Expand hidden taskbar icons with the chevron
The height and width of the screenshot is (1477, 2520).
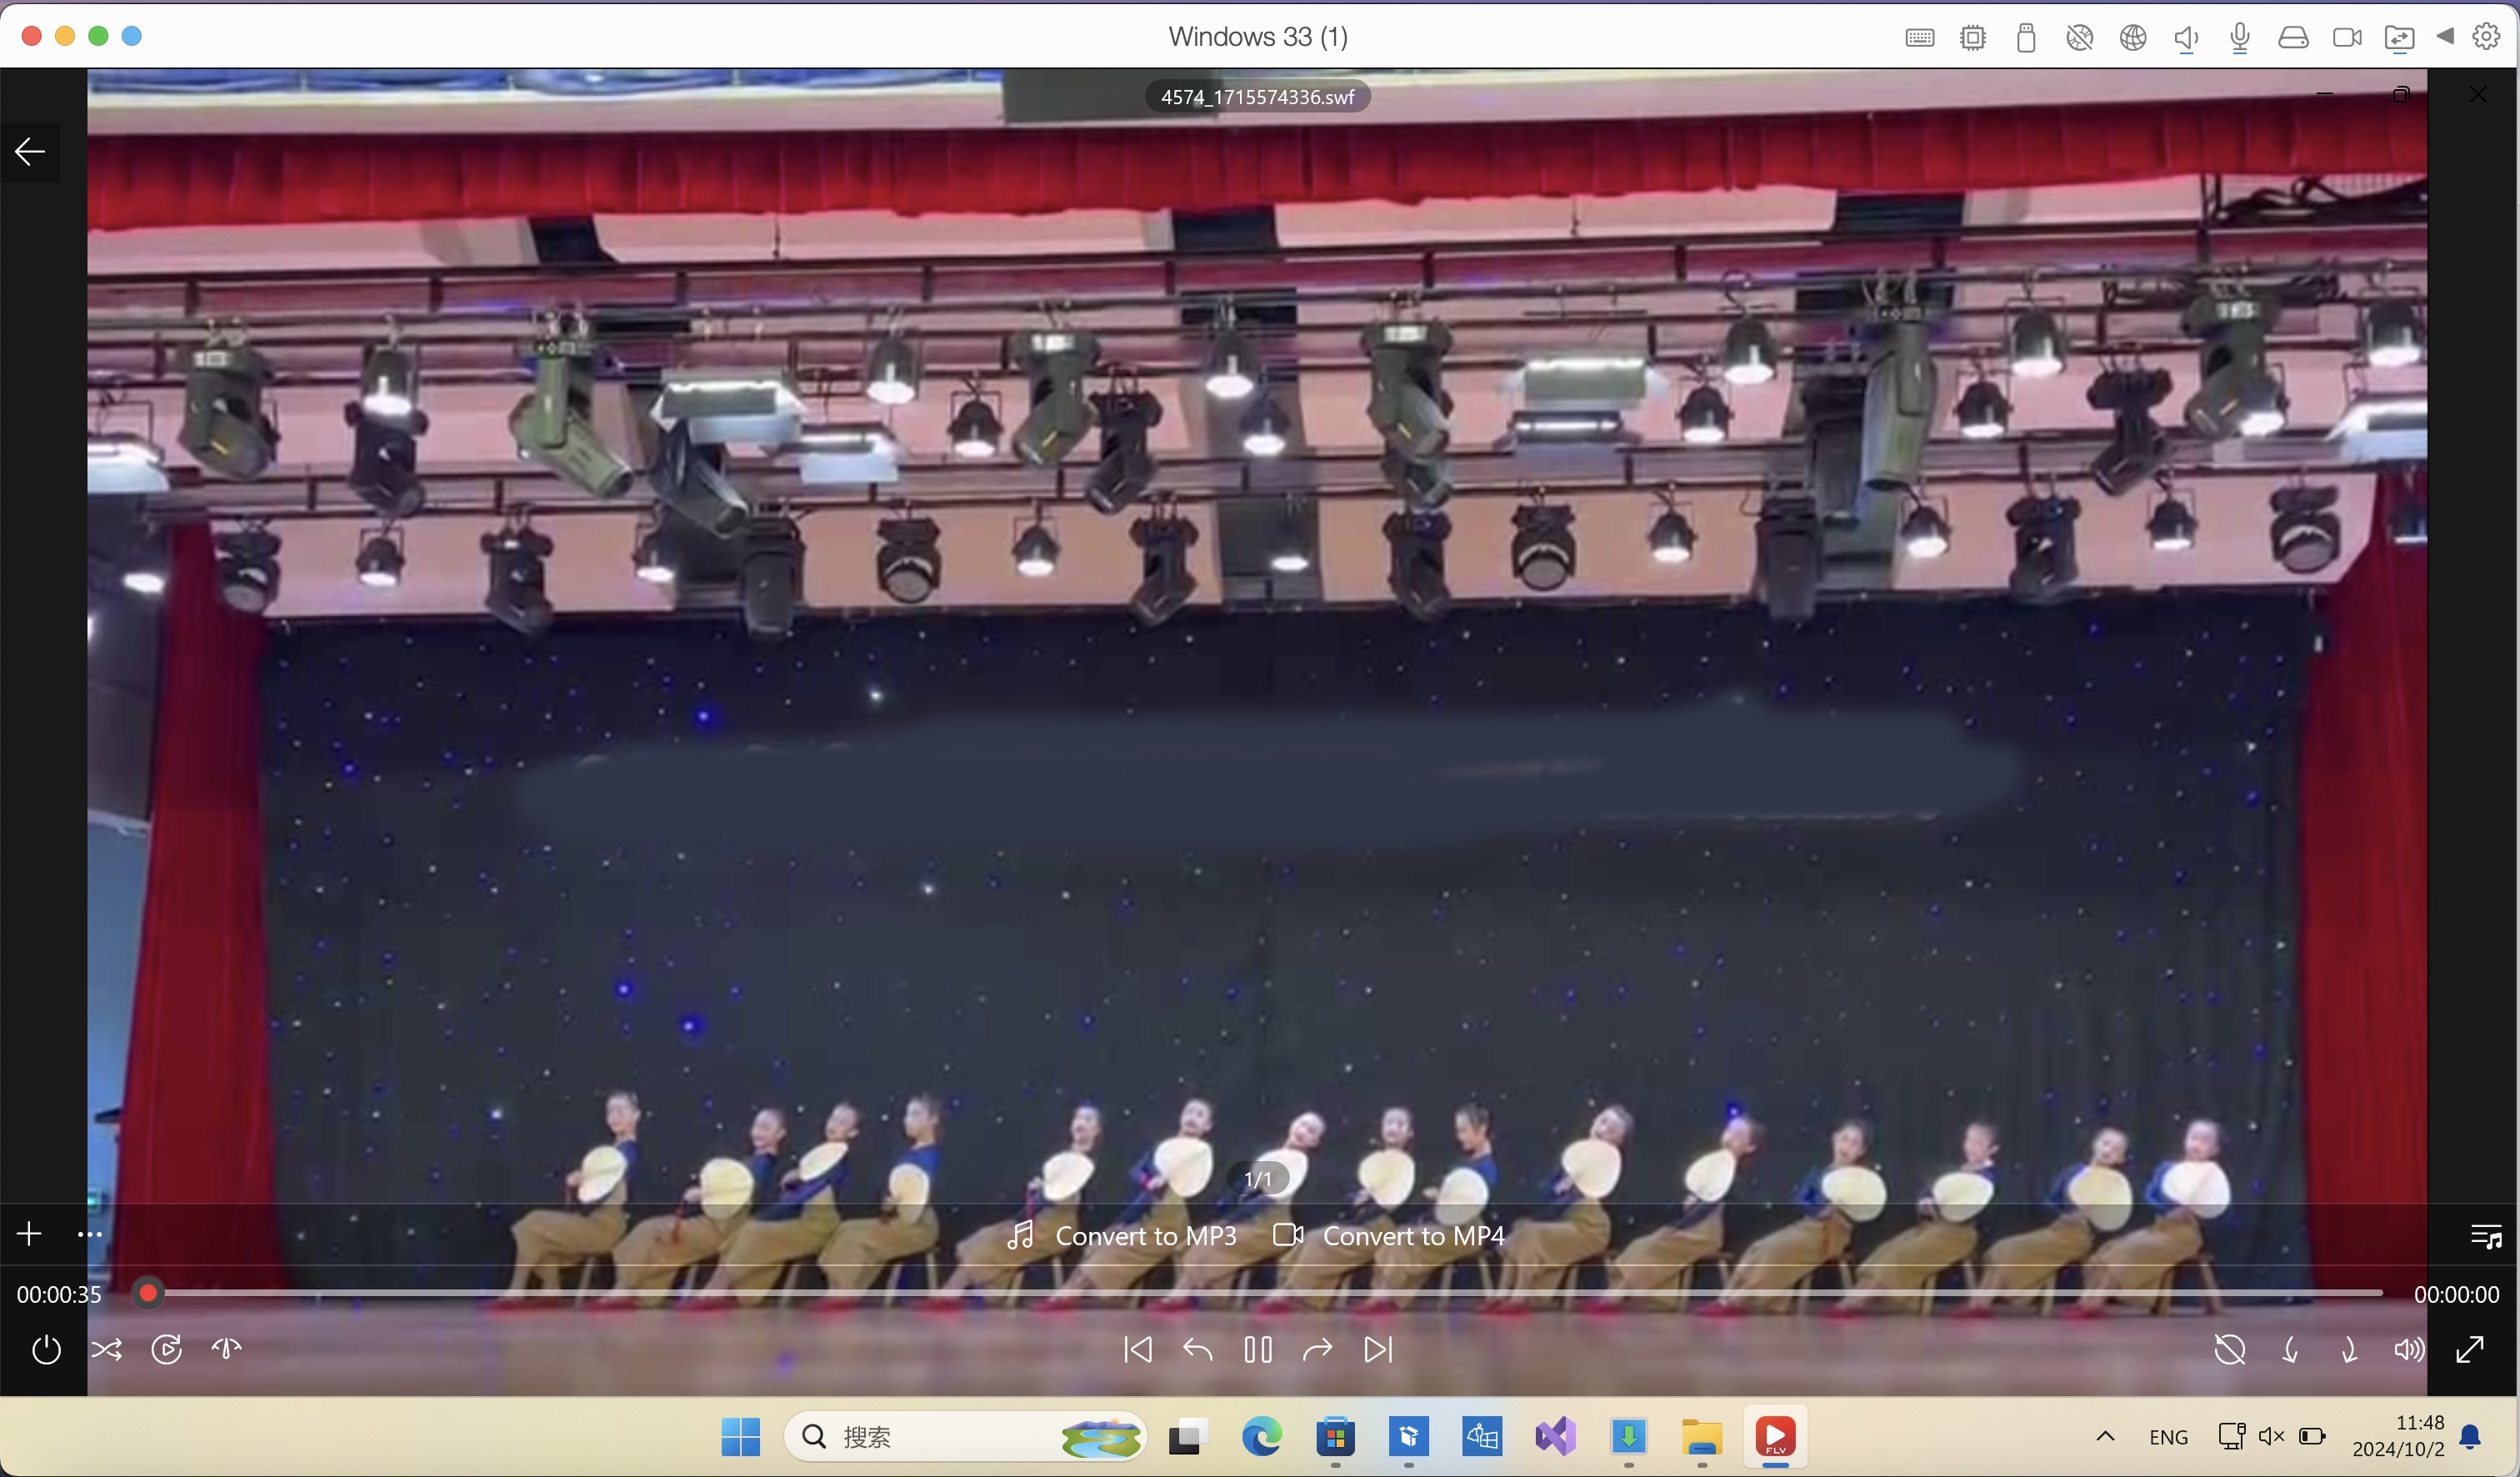[2105, 1437]
